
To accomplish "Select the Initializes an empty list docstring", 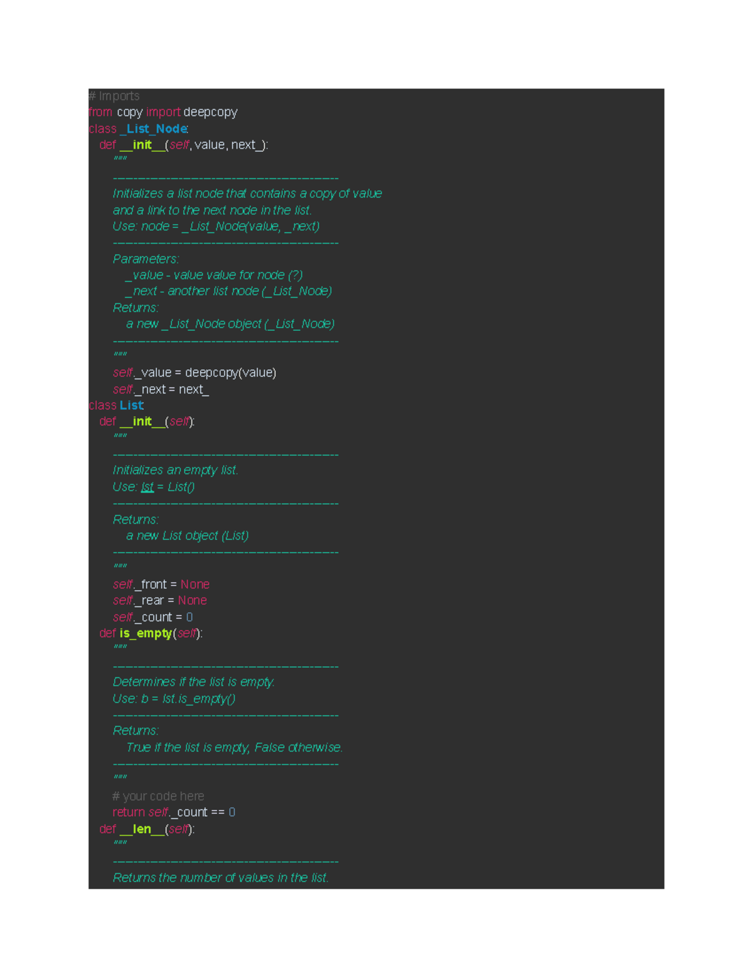I will [x=176, y=470].
